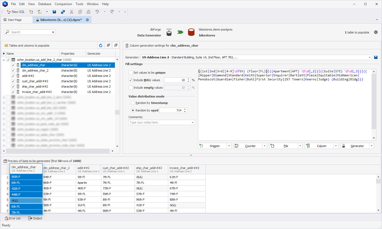Click the Redo arrow icon

112,12
